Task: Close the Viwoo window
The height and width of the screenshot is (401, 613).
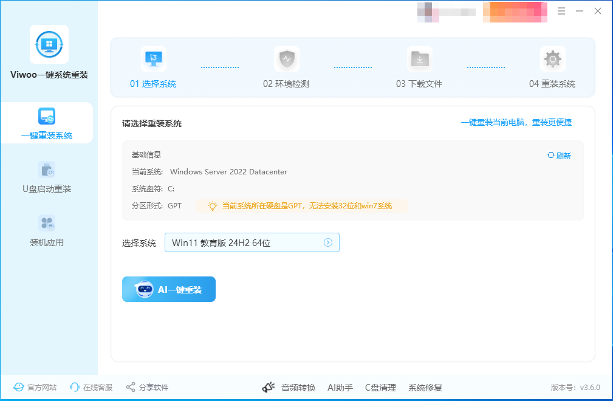Action: [598, 12]
